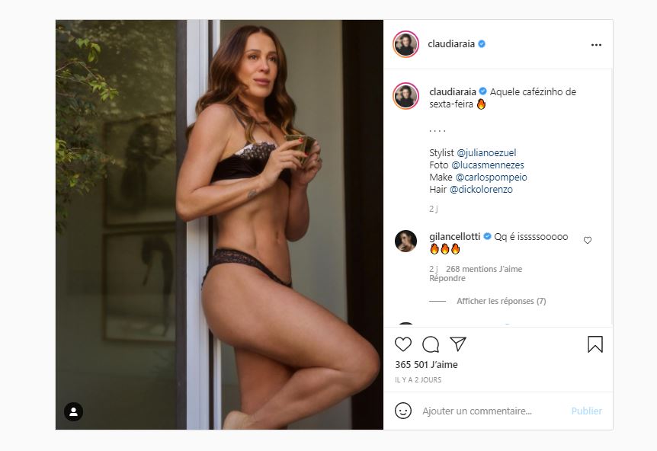Open the claudiaraia profile picture in header
Image resolution: width=657 pixels, height=451 pixels.
[405, 44]
